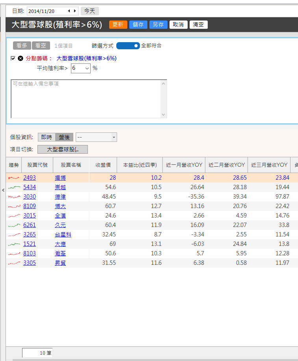Click the next date arrow
298x361 pixels.
(74, 11)
